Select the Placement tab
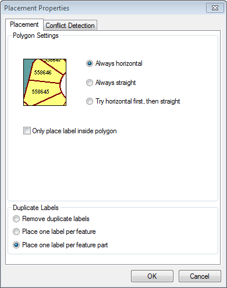227x288 pixels. (24, 24)
